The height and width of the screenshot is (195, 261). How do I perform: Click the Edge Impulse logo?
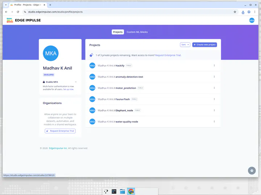24,20
